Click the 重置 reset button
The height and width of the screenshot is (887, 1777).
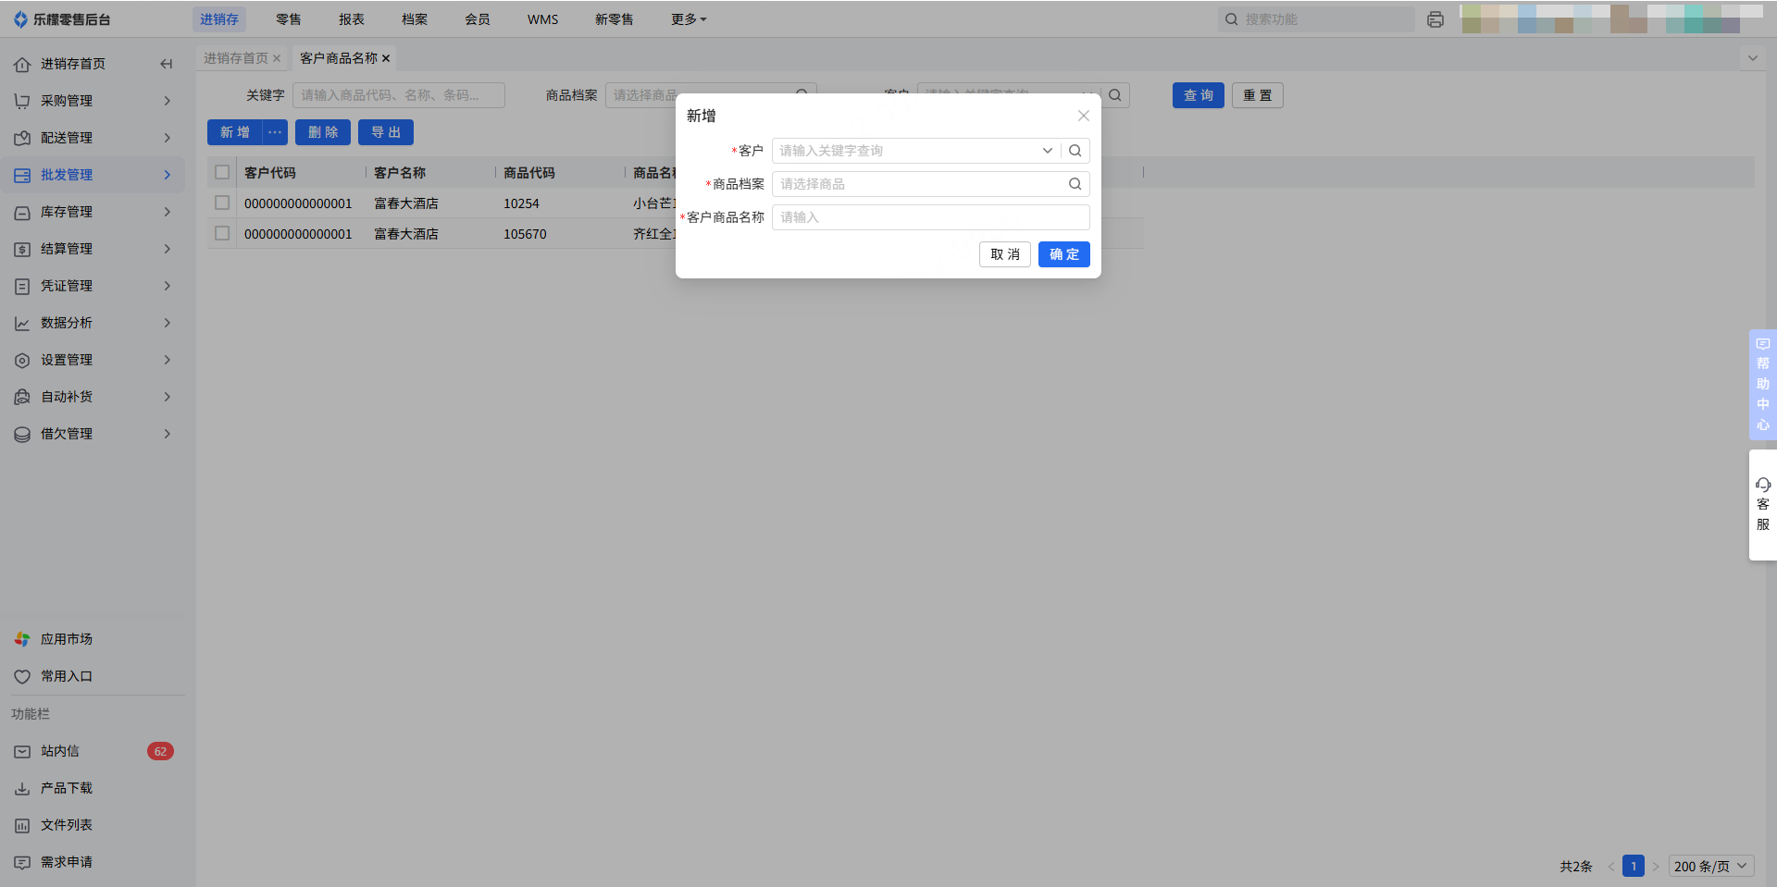coord(1258,95)
